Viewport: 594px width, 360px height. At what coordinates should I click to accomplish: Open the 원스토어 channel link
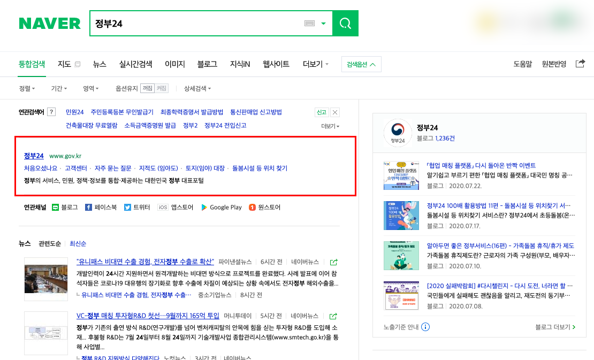click(264, 208)
